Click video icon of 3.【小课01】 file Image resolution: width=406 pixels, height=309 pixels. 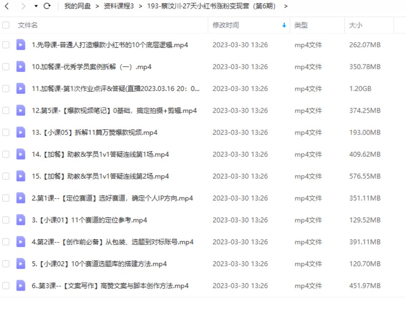[x=21, y=220]
